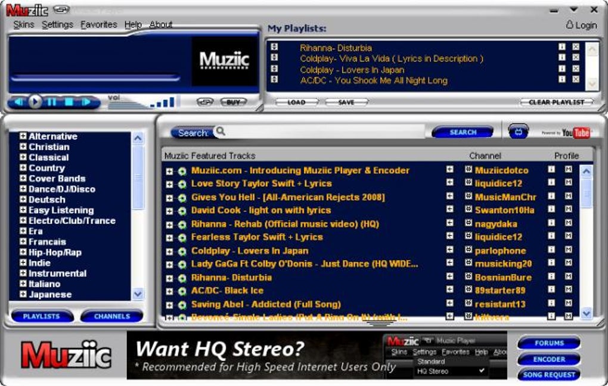The image size is (608, 386).
Task: Expand the Dance/DJ/Disco genre
Action: [x=23, y=189]
